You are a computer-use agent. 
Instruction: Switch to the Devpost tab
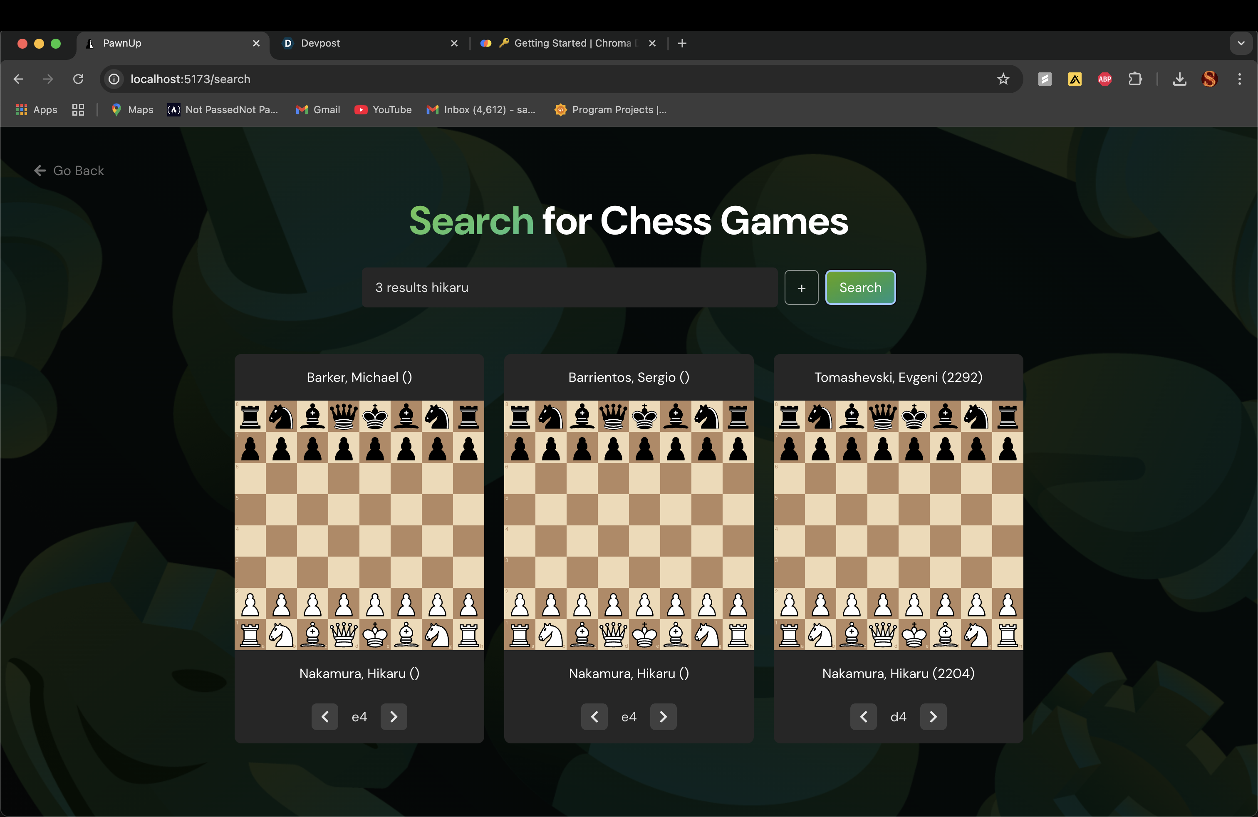(320, 43)
